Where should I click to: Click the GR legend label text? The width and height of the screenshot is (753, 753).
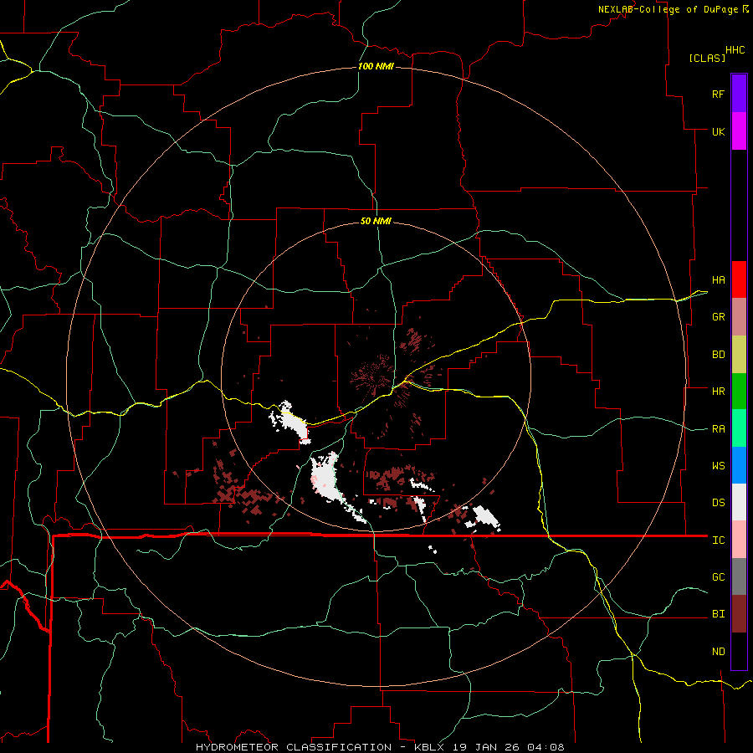coord(719,317)
